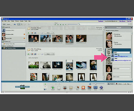
Task: Click Share button for My Wedding
Action: coord(48,54)
